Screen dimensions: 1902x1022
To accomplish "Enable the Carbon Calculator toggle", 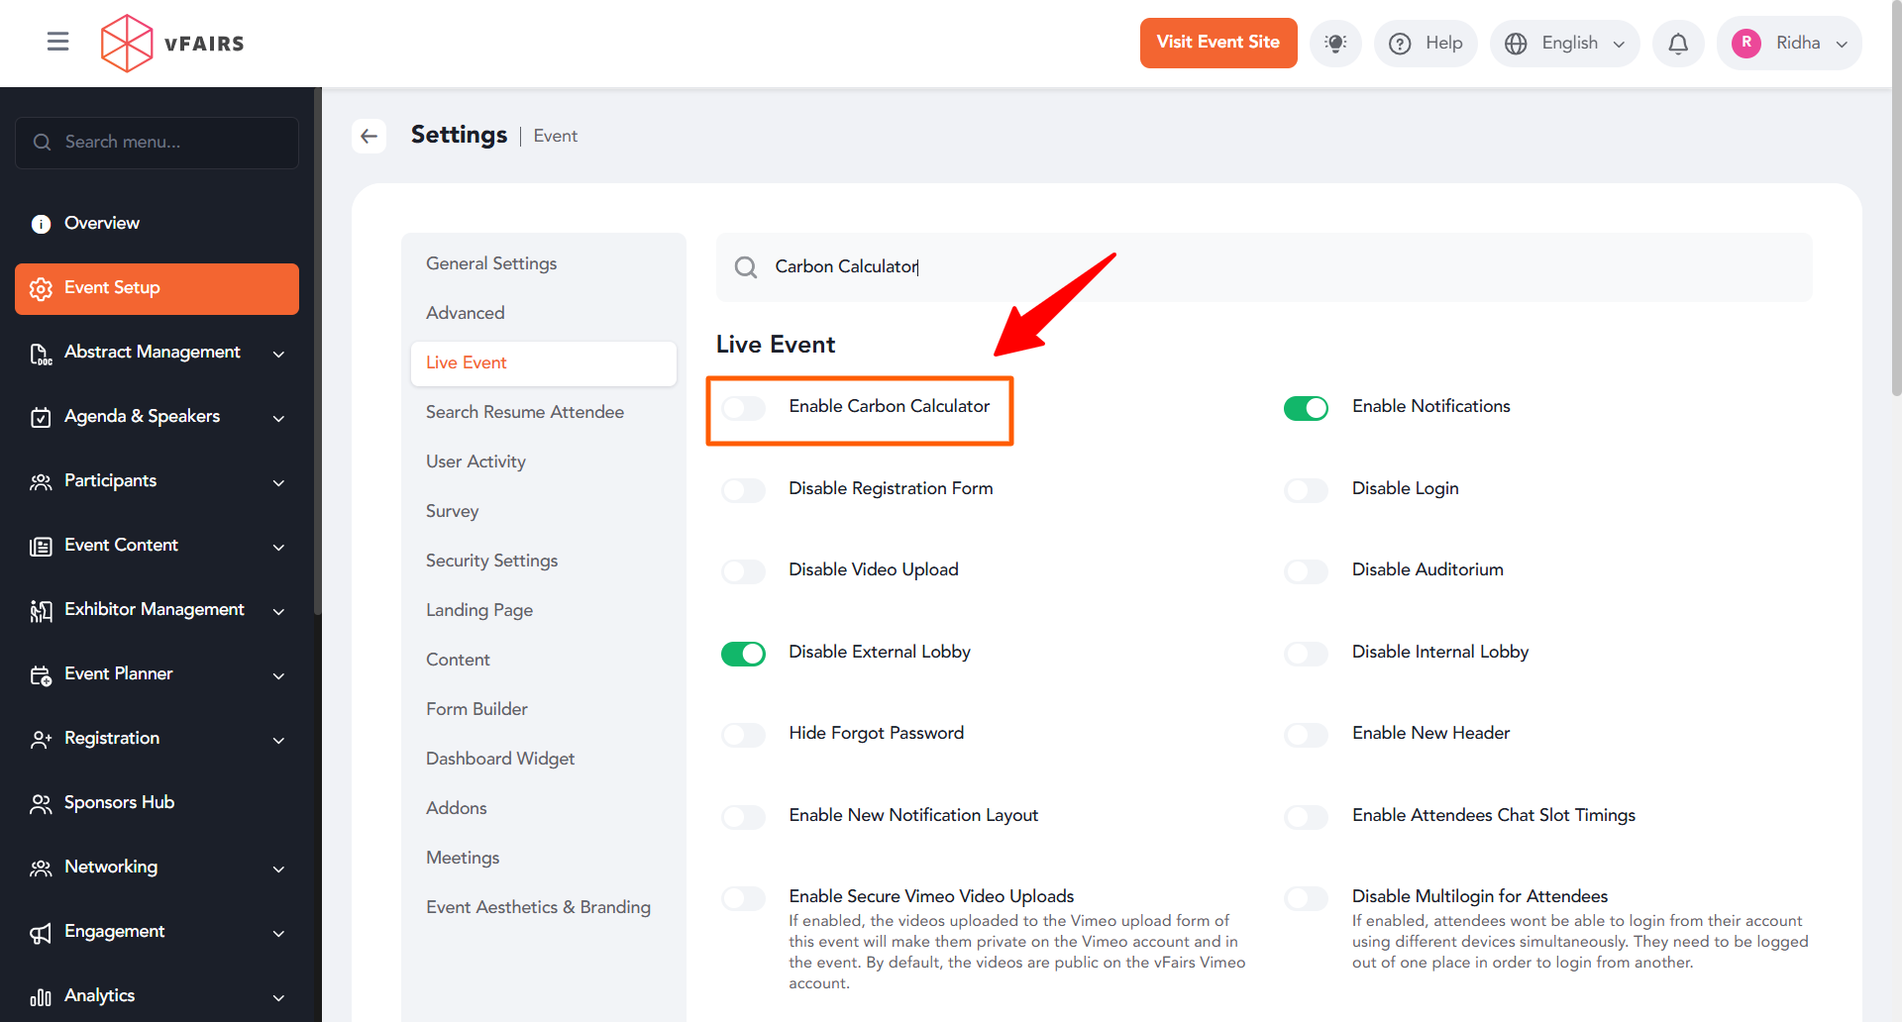I will tap(744, 408).
